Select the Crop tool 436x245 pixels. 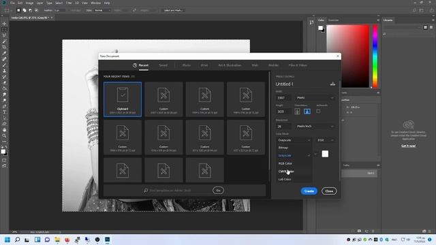point(4,47)
